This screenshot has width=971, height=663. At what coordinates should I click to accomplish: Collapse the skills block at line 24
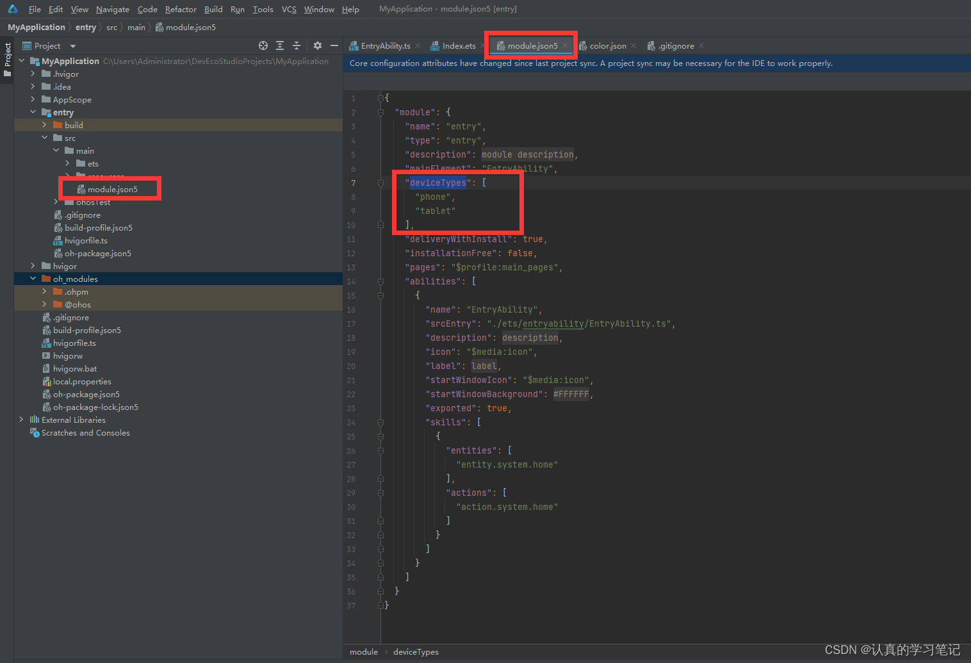pos(380,422)
